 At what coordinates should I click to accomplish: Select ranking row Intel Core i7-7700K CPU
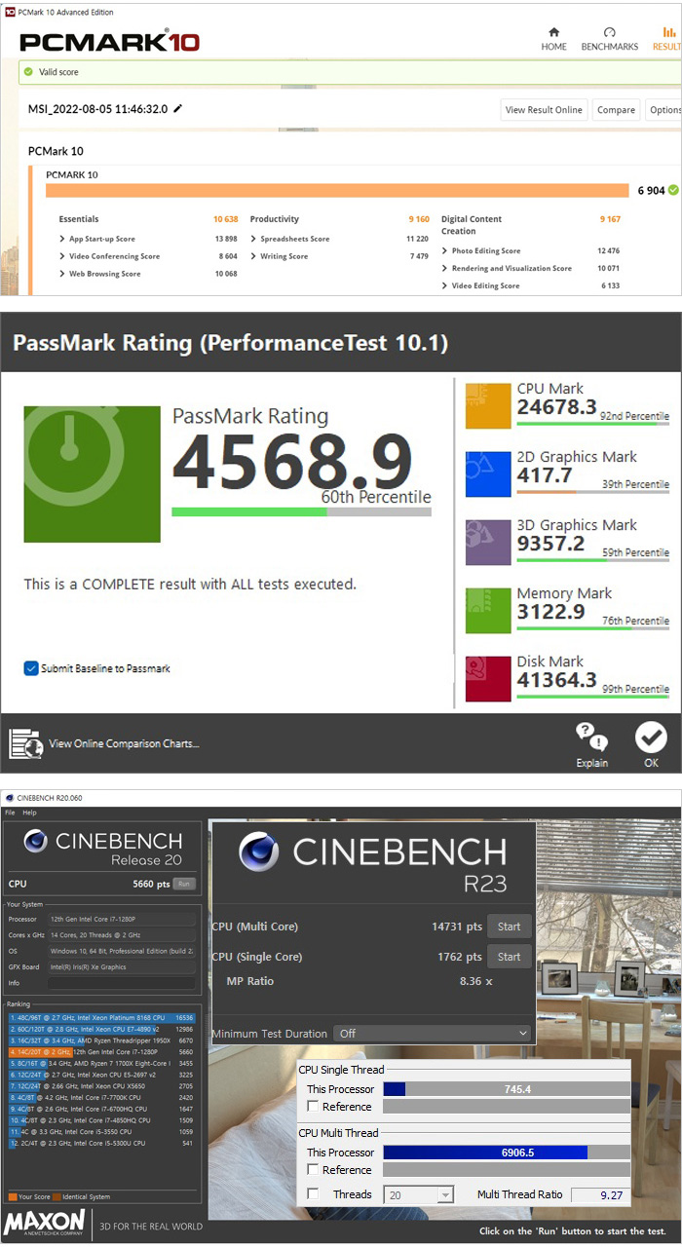[x=101, y=1097]
